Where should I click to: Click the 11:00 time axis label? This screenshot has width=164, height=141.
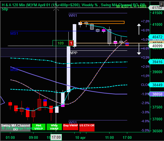(x=110, y=137)
